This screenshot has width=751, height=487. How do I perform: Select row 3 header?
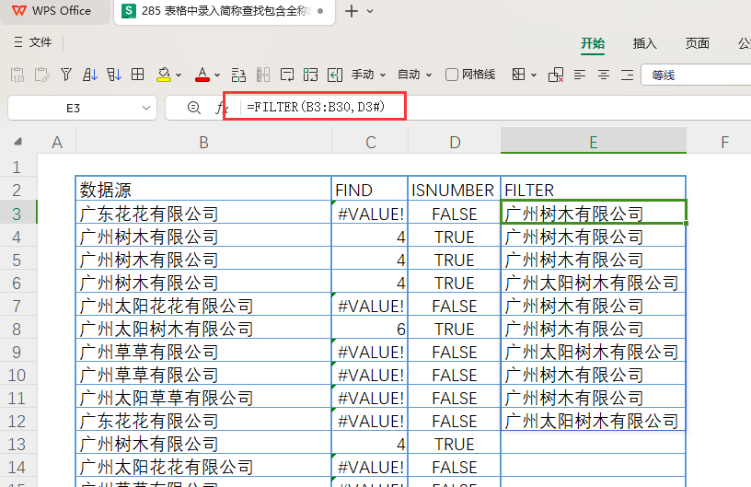click(17, 214)
